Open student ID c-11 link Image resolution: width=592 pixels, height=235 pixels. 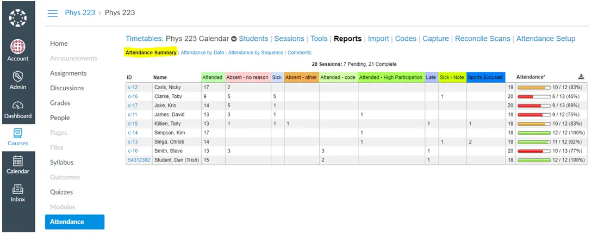pos(133,114)
